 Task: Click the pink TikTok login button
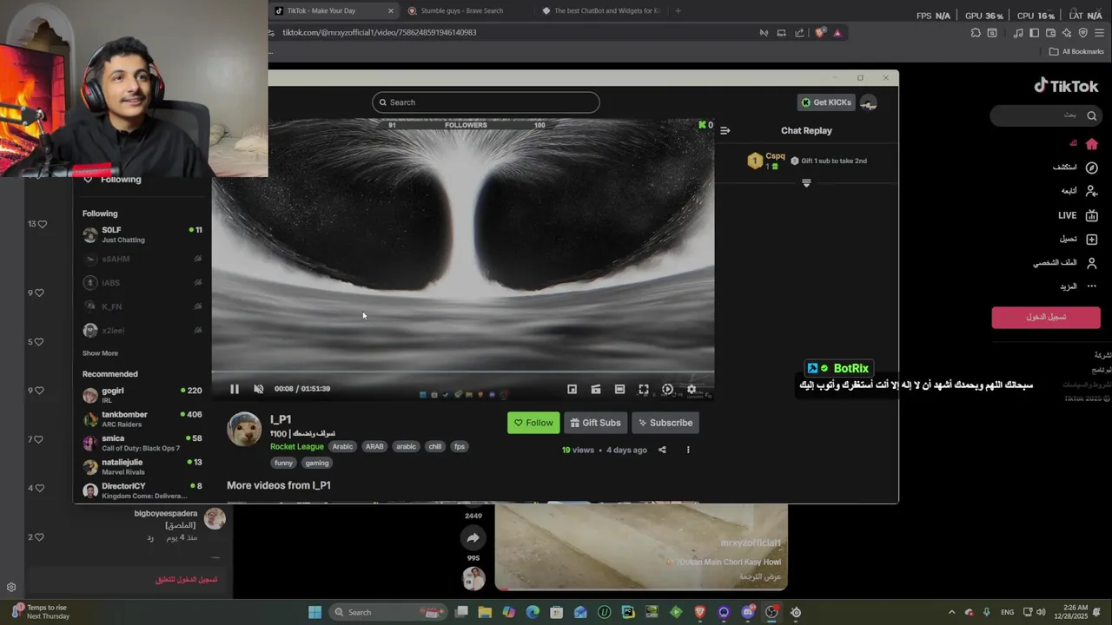[1046, 317]
